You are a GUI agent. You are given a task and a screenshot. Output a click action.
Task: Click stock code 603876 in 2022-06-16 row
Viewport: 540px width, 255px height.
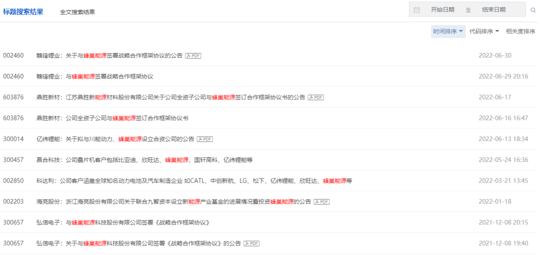point(13,118)
